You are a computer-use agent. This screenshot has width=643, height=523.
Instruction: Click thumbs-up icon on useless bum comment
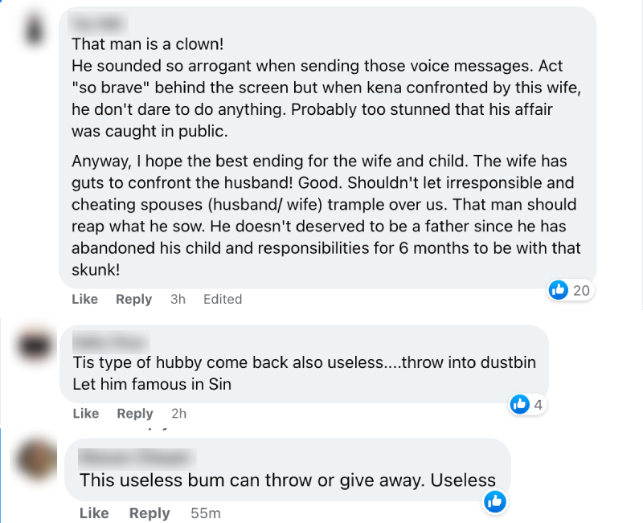tap(495, 501)
